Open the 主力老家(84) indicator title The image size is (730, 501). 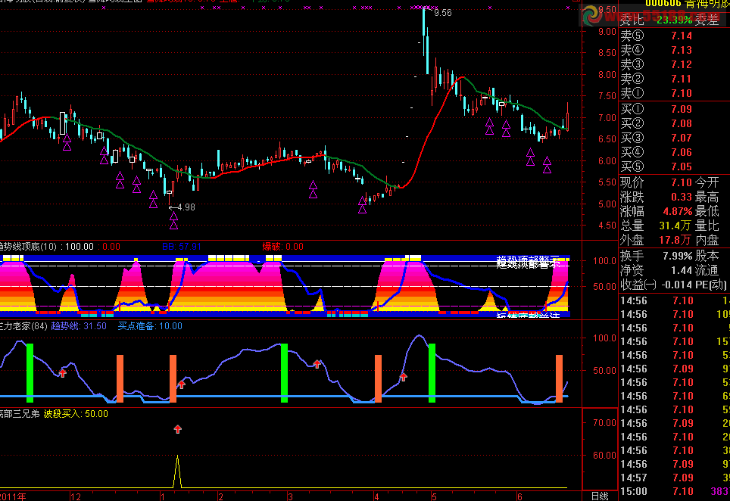coord(23,326)
